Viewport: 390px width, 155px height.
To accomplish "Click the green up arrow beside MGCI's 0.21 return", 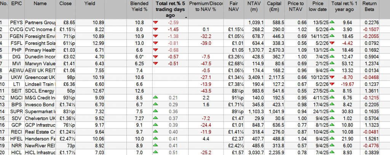I will click(x=155, y=97).
